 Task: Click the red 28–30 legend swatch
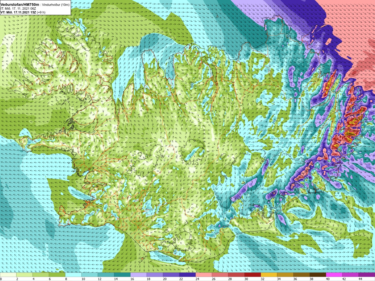tap(236, 275)
